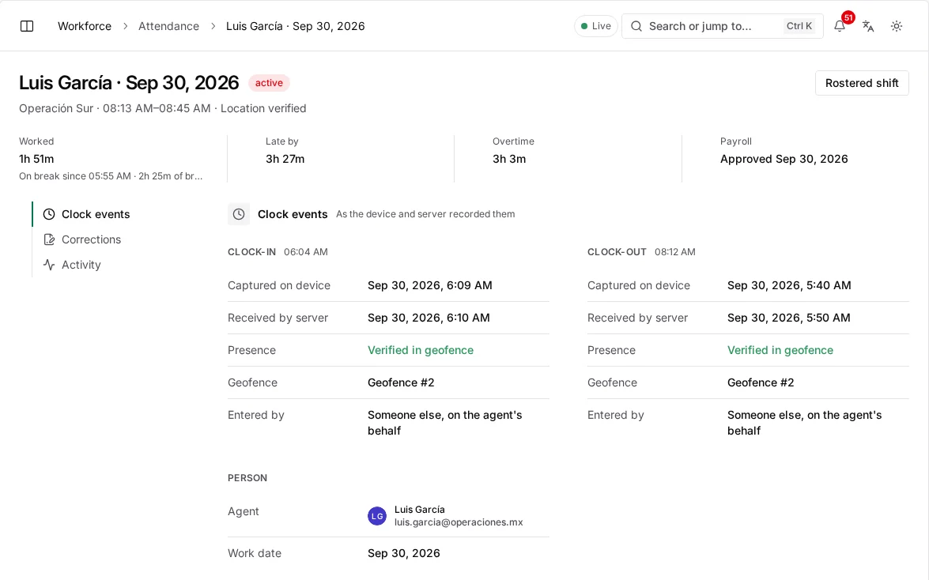Viewport: 929px width, 580px height.
Task: Click the clock-in Entered by value
Action: coord(444,423)
